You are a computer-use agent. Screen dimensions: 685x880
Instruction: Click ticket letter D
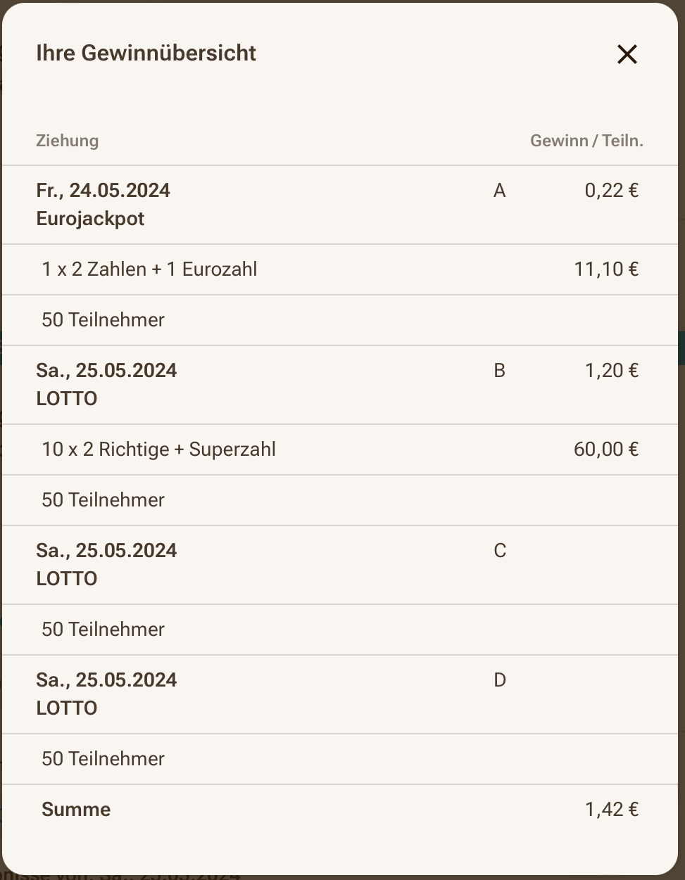coord(500,680)
